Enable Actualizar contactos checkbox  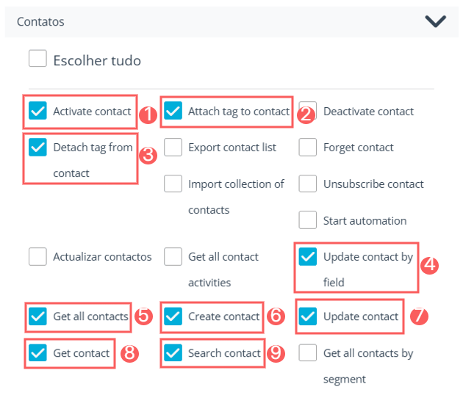(38, 256)
